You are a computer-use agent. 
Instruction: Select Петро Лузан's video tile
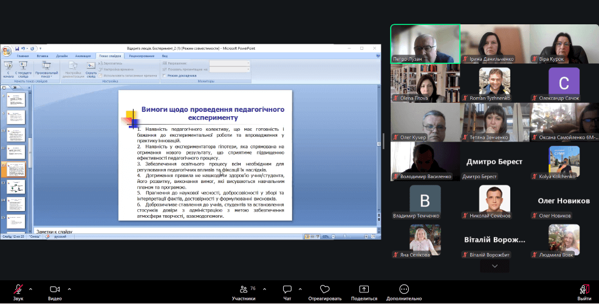click(425, 44)
